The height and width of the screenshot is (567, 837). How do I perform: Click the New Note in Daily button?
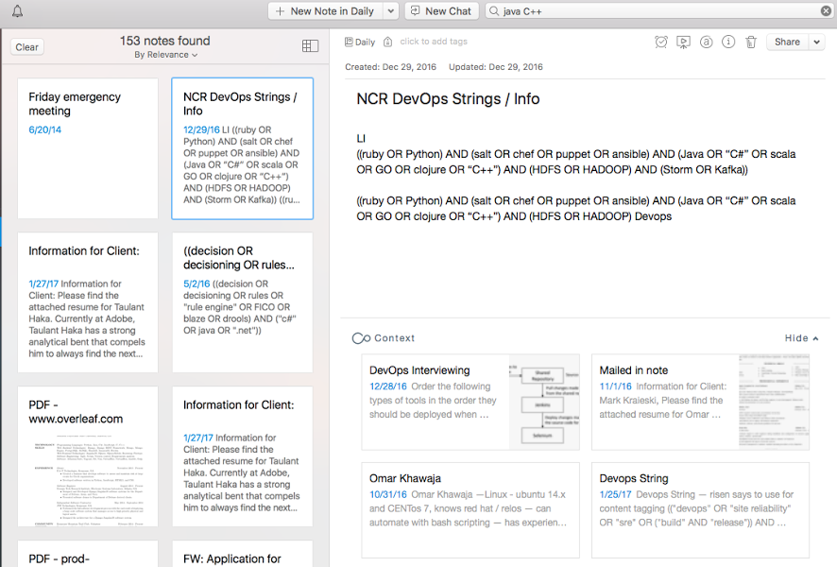pyautogui.click(x=325, y=11)
